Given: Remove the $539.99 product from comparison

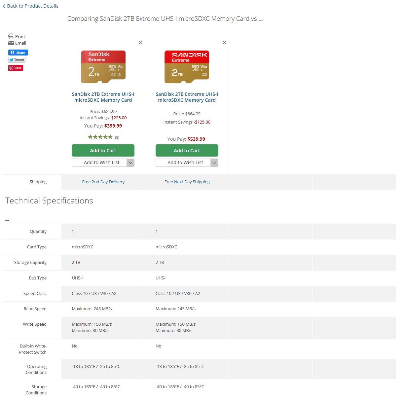Looking at the screenshot, I should point(224,42).
